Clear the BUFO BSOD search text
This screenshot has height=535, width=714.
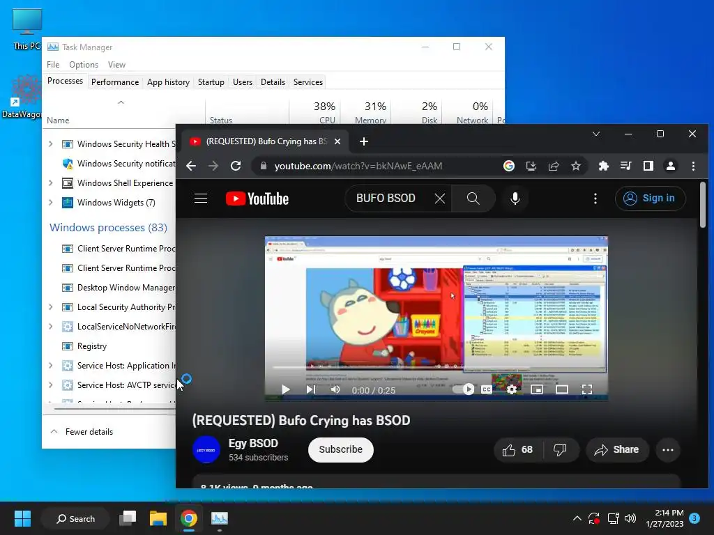tap(439, 199)
